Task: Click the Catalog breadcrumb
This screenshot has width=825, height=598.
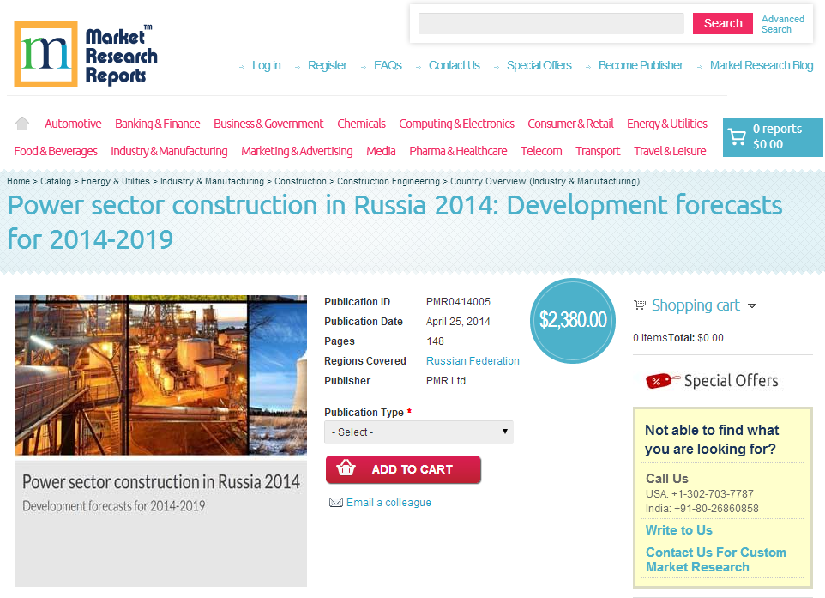Action: click(56, 181)
